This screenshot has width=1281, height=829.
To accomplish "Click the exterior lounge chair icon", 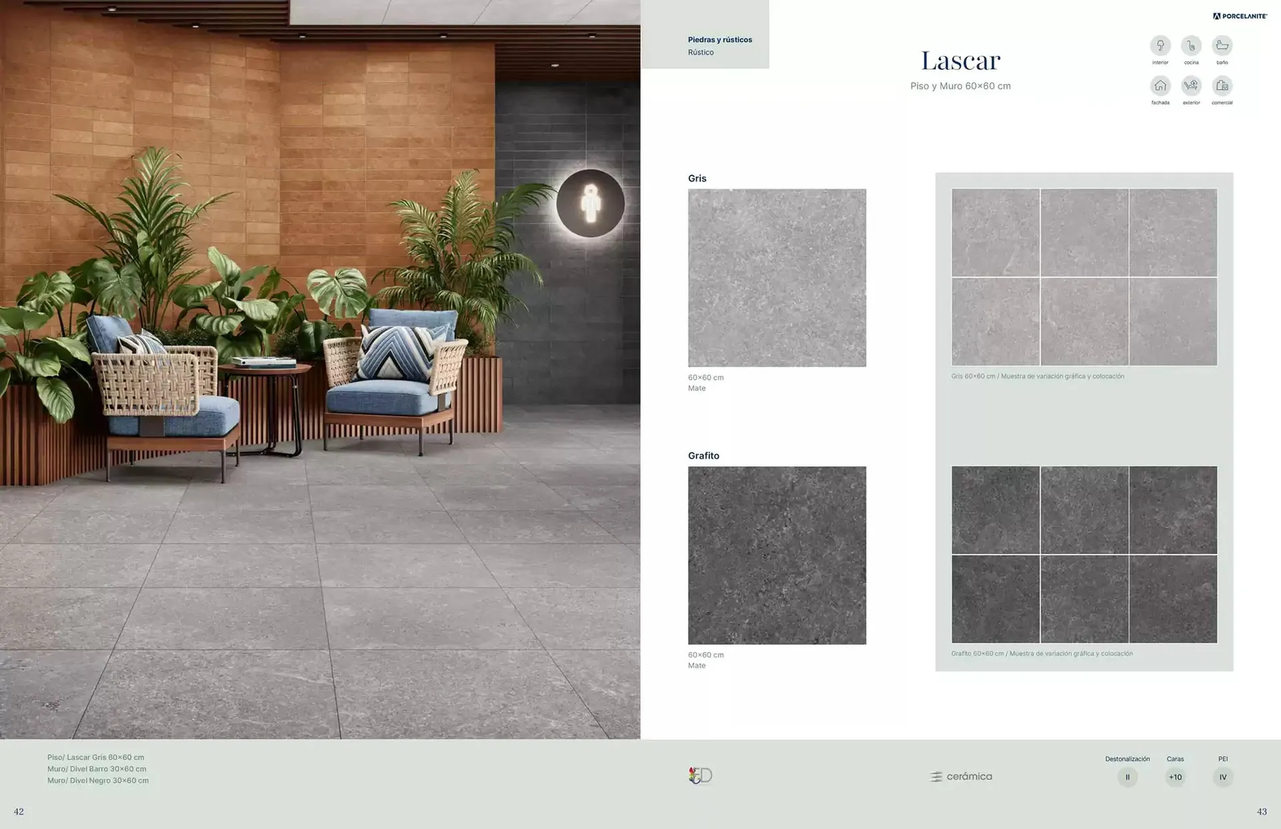I will [1191, 86].
